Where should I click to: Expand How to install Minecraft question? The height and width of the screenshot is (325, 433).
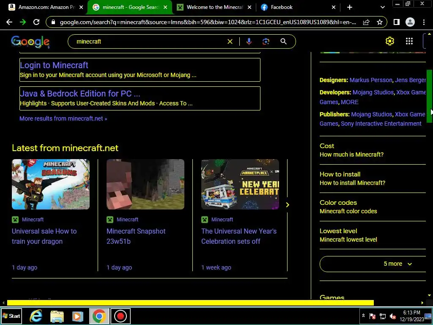click(373, 179)
